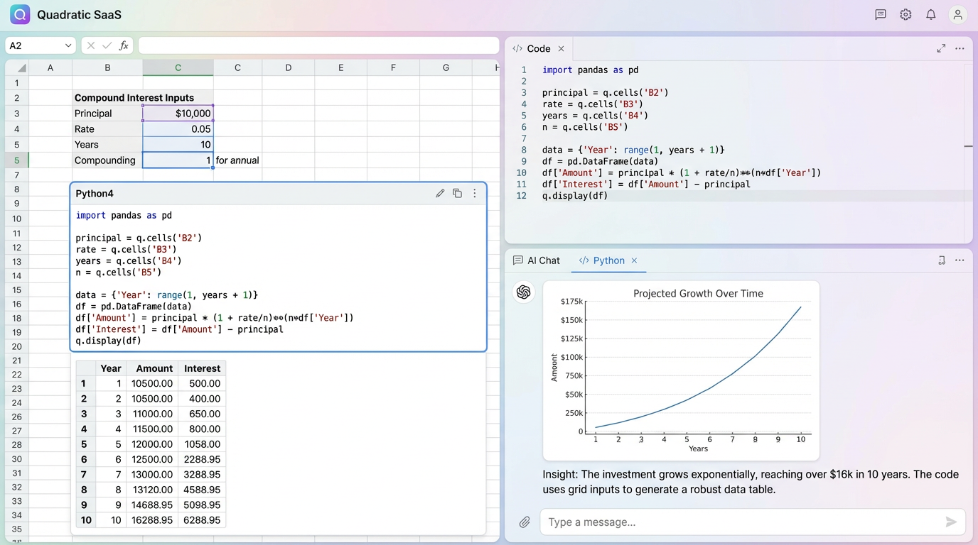Select all cells via the grid corner
The image size is (978, 545).
coord(16,68)
